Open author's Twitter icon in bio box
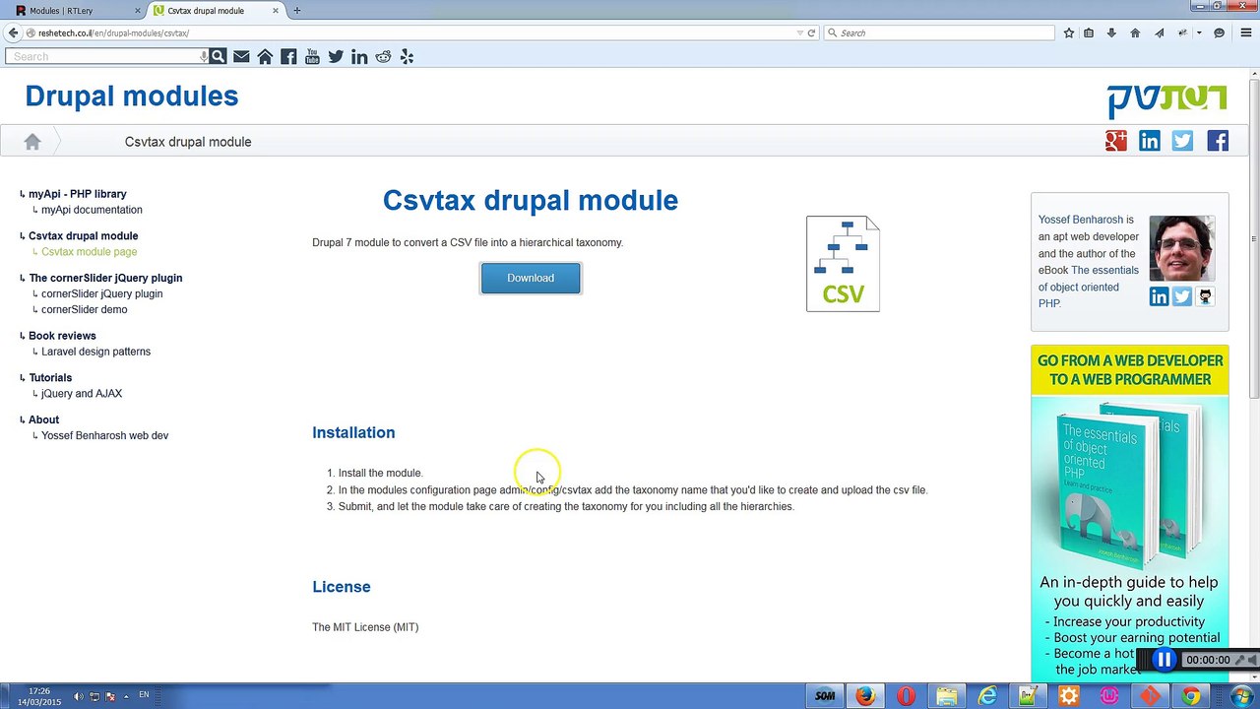 [x=1182, y=296]
